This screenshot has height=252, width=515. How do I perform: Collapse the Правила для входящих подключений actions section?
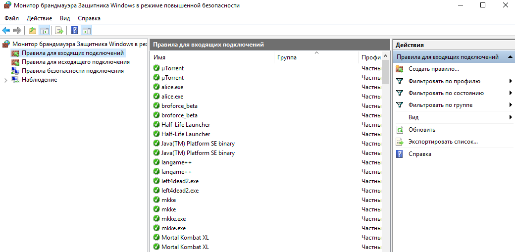click(510, 57)
